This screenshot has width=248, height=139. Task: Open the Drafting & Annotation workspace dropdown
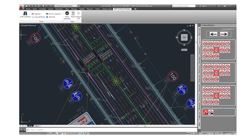pos(66,6)
